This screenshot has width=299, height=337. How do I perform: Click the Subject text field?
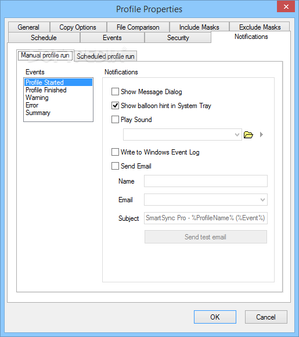point(206,218)
